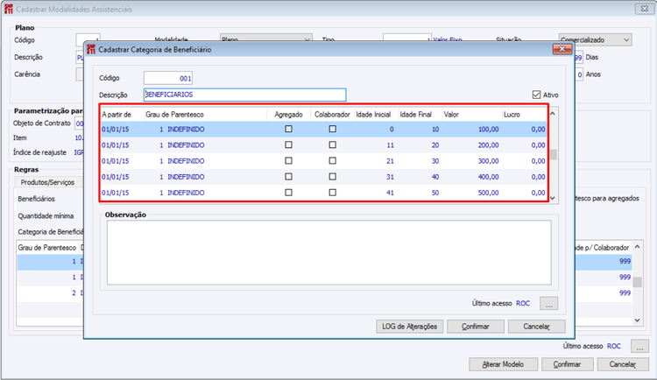Click the up arrow of the category grid scrollbar

click(553, 114)
